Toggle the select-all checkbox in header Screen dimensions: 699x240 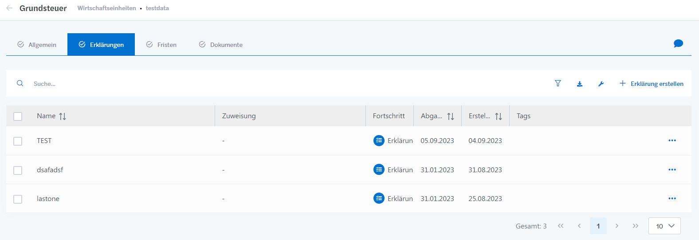tap(18, 116)
